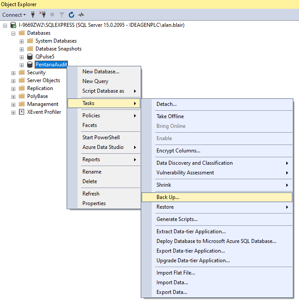Expand the Database Snapshots folder
The height and width of the screenshot is (304, 299).
(21, 50)
